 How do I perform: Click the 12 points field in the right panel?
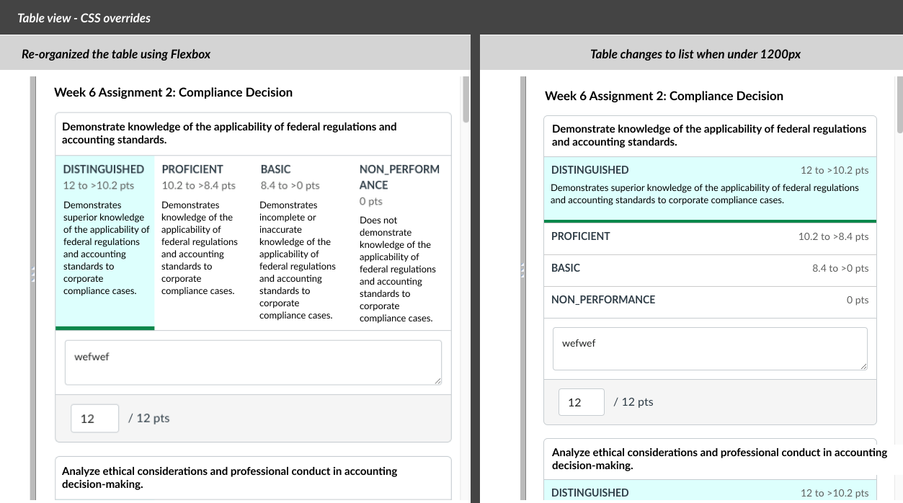(x=581, y=401)
